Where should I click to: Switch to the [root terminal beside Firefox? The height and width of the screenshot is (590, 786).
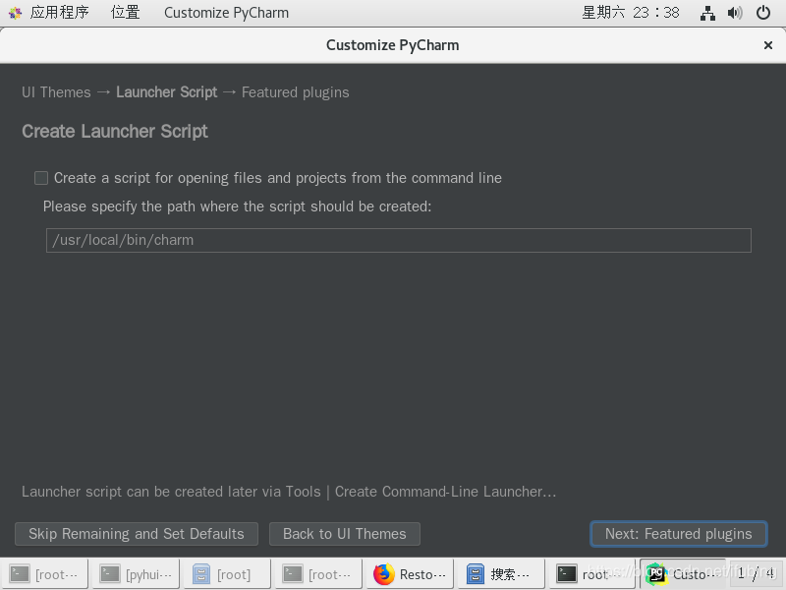[x=318, y=574]
